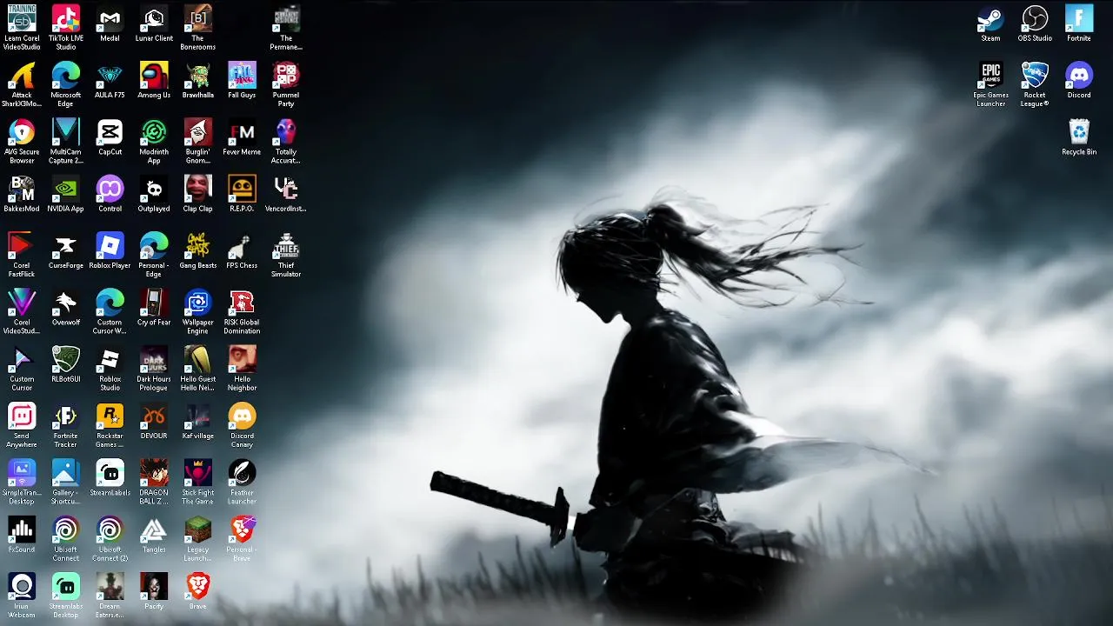
Task: Click the Iriun Webcam icon
Action: (22, 596)
